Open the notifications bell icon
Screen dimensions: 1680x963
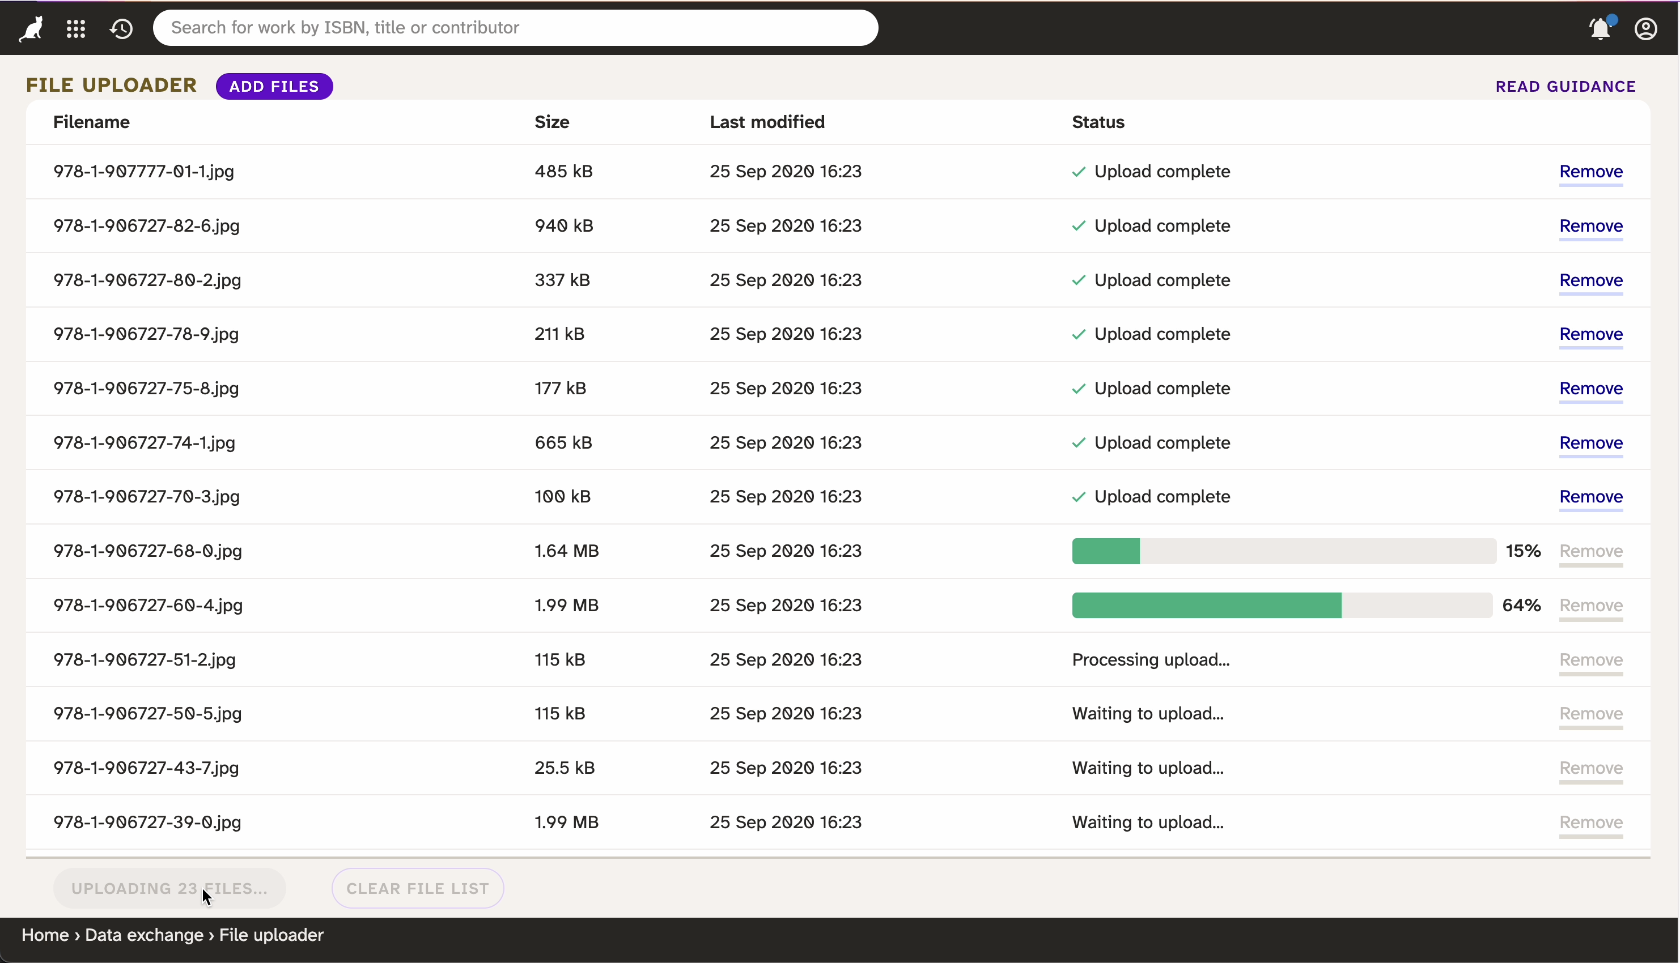click(x=1600, y=28)
